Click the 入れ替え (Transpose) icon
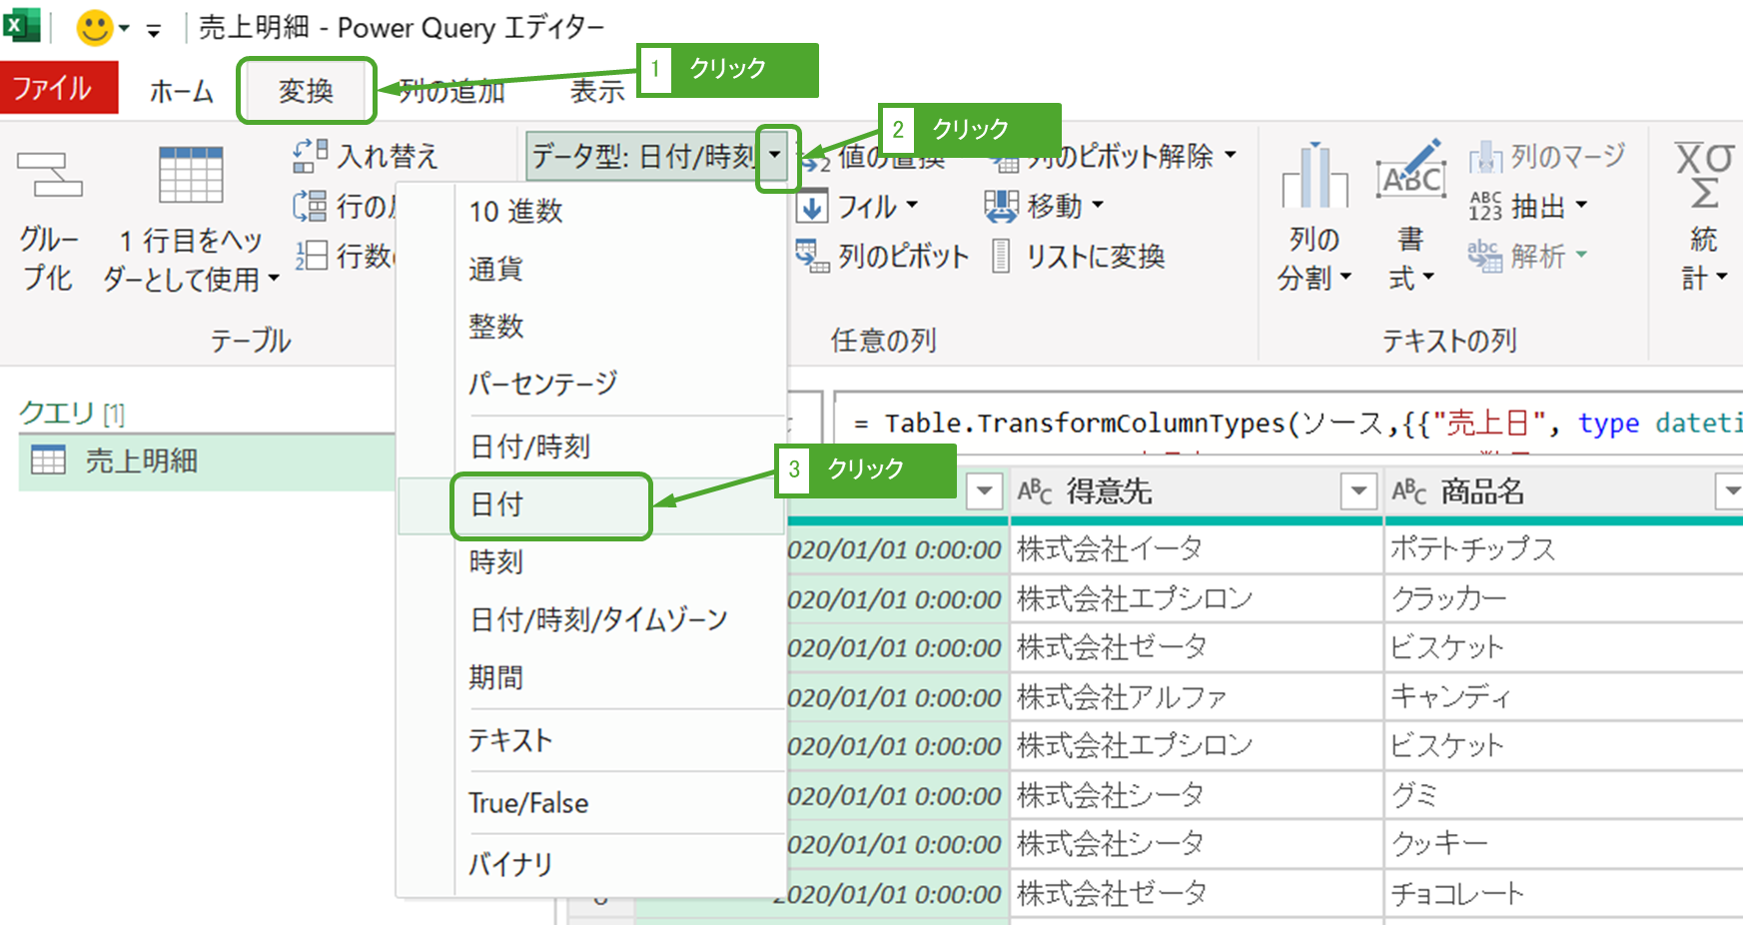 click(x=310, y=156)
